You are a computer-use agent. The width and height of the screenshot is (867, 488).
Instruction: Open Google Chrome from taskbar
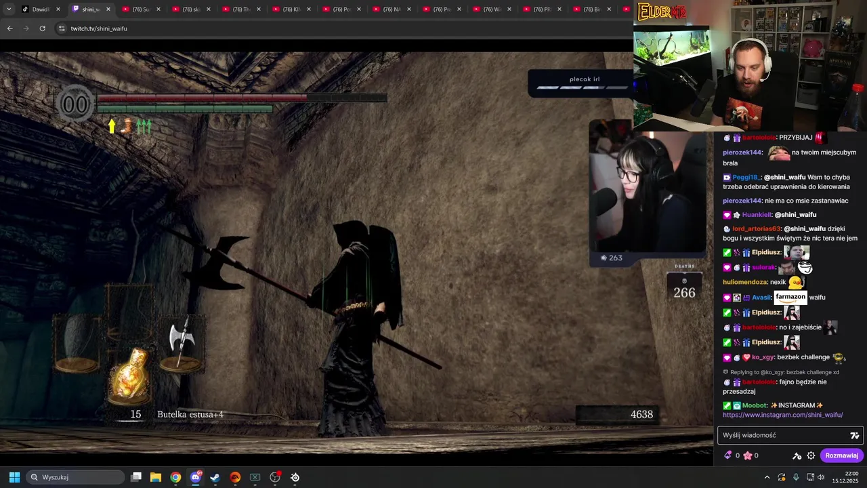[175, 477]
